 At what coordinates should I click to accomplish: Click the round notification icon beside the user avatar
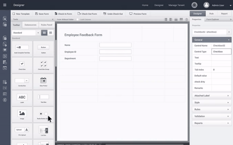195,5
